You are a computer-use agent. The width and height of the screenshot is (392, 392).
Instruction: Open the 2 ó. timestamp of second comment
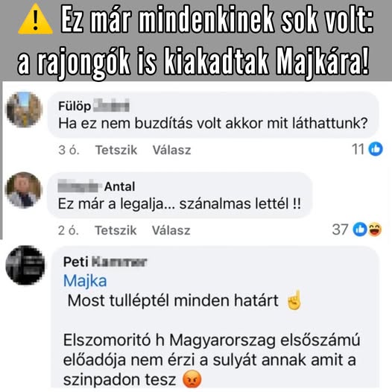pyautogui.click(x=69, y=230)
